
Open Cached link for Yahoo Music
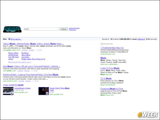[24, 50]
